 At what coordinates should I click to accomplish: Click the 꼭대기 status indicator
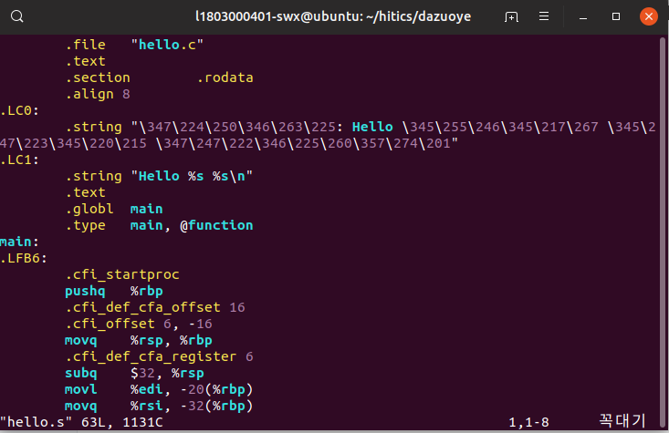click(622, 421)
